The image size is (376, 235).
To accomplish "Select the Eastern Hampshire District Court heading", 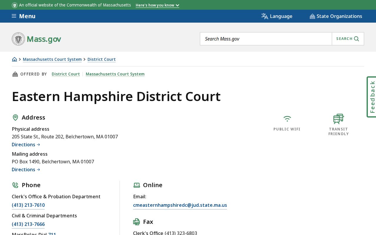I will click(x=116, y=97).
